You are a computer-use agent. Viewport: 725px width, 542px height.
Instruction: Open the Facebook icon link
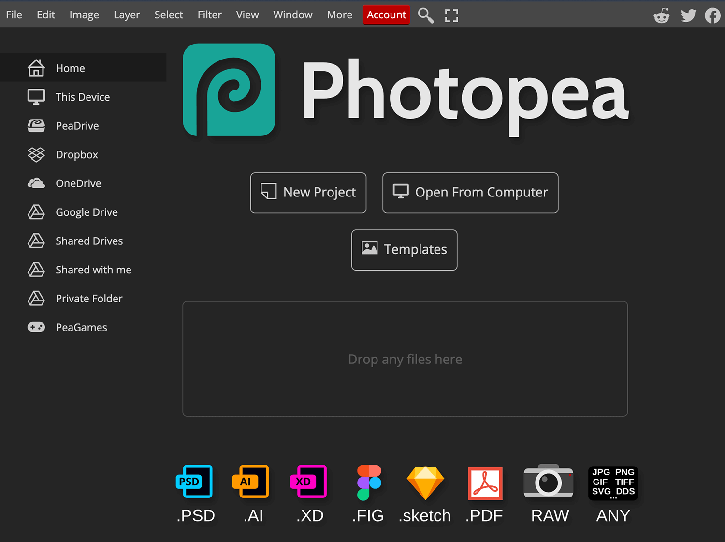coord(712,15)
